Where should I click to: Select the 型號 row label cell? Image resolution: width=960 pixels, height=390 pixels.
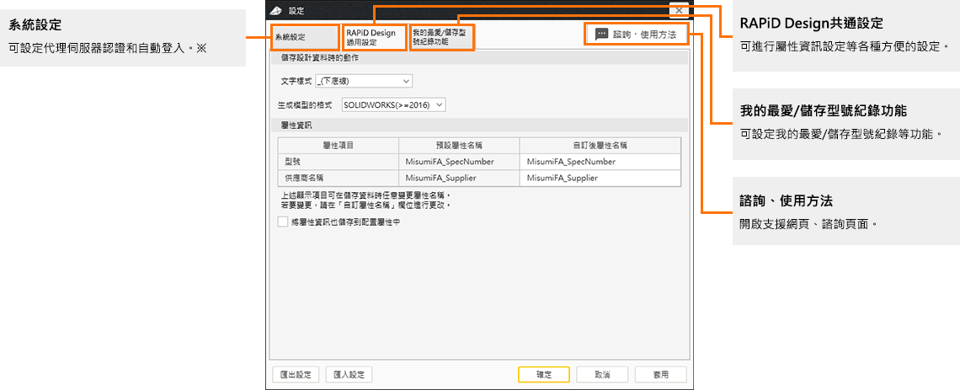coord(339,162)
